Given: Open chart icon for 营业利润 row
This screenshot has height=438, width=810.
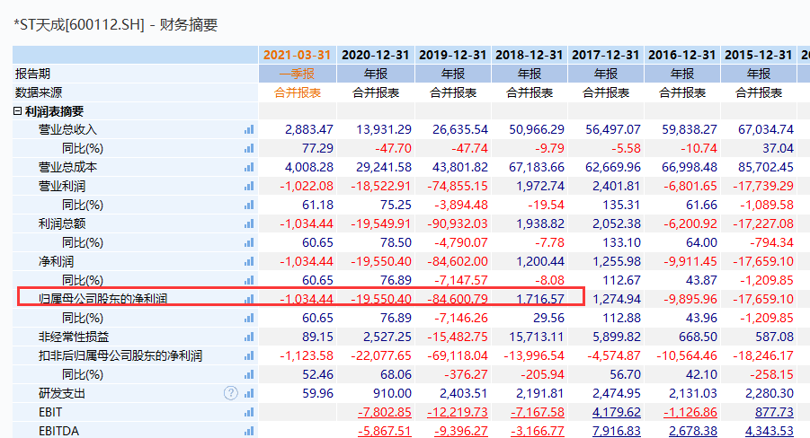Looking at the screenshot, I should coord(249,187).
